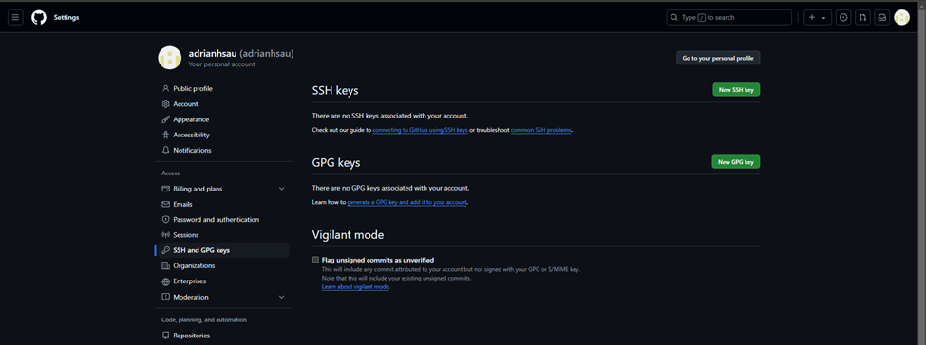926x345 pixels.
Task: Expand the Moderation chevron
Action: pos(281,297)
